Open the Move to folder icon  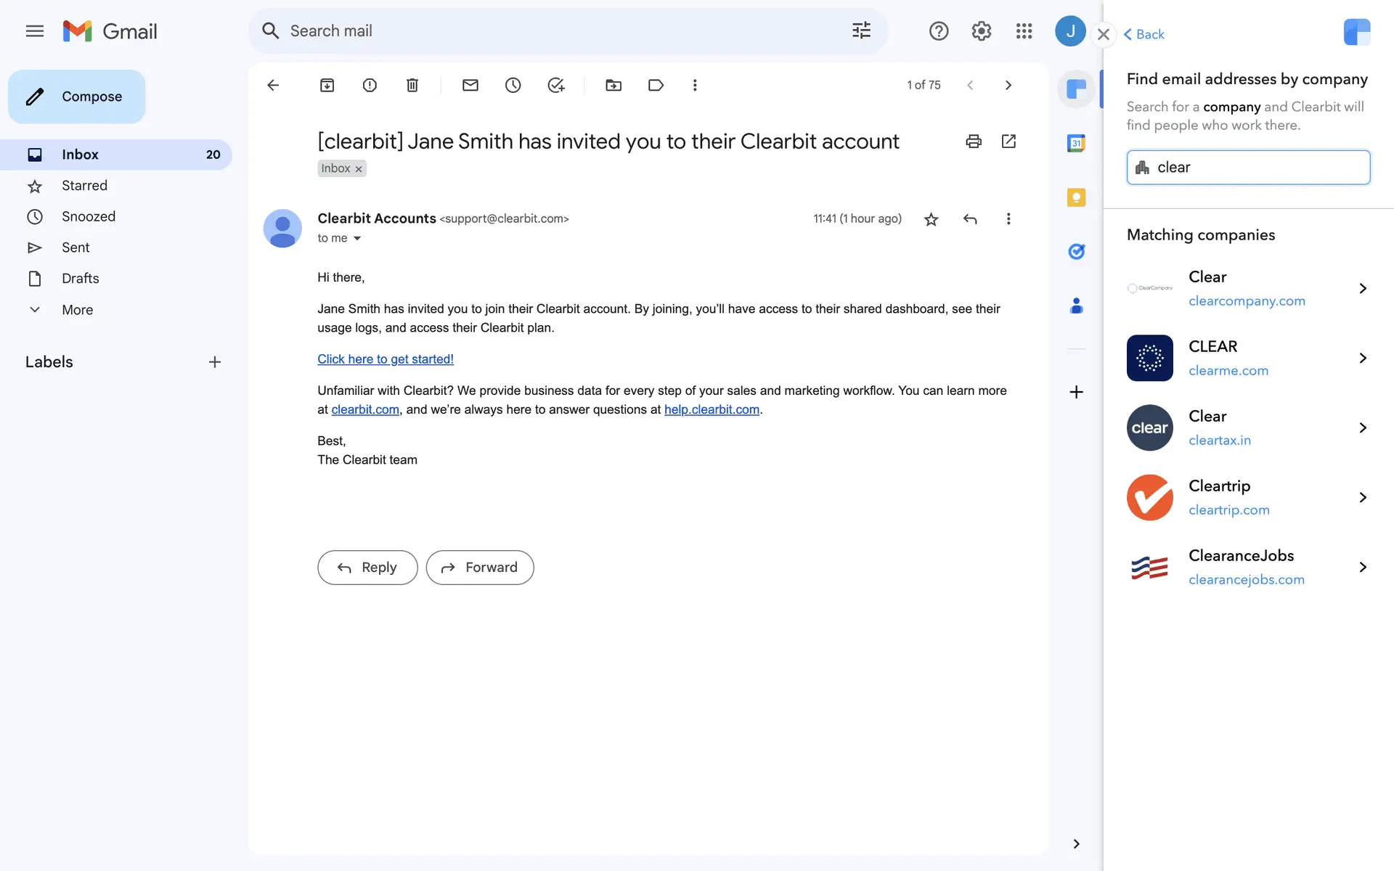[x=613, y=85]
